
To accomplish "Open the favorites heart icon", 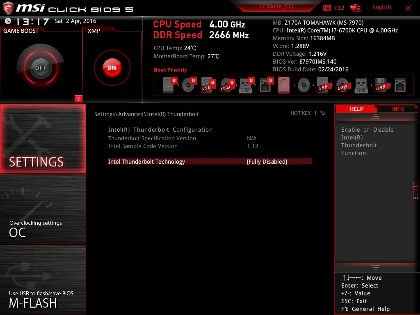I will pos(356,8).
